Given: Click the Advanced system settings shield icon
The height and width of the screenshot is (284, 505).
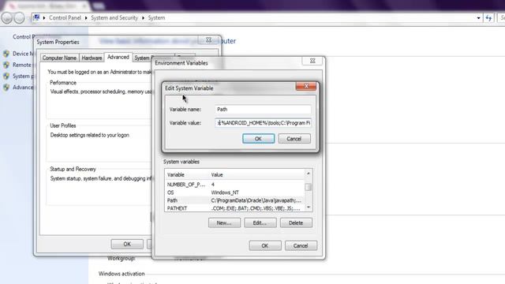Looking at the screenshot, I should click(6, 88).
